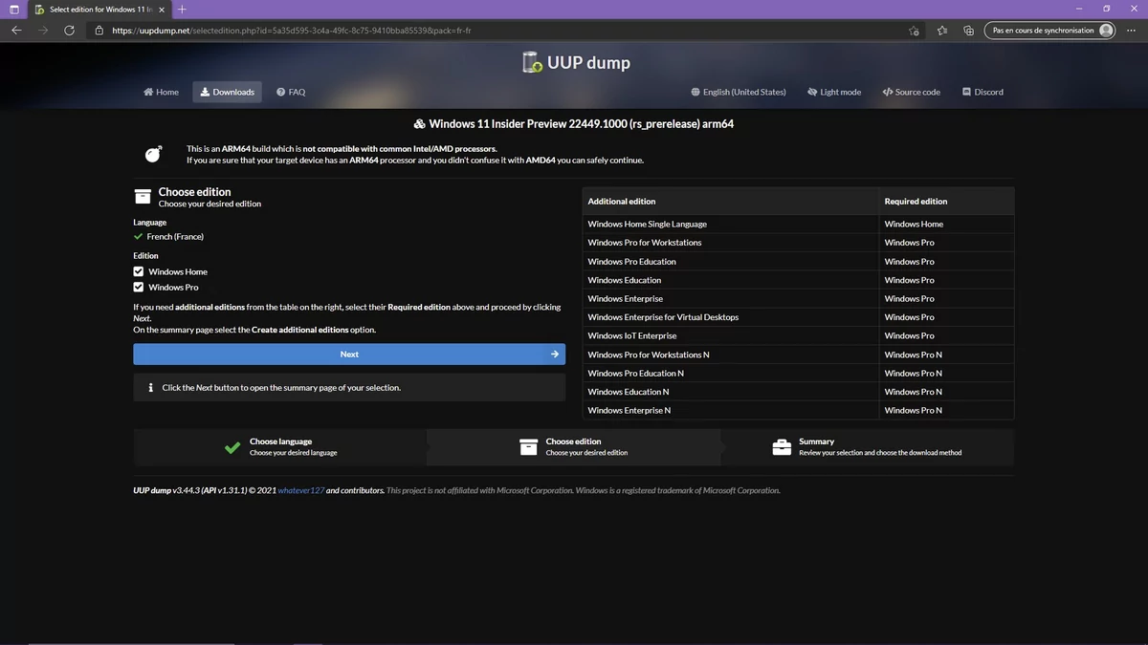Viewport: 1148px width, 645px height.
Task: Click the UUP dump logo
Action: pos(532,62)
